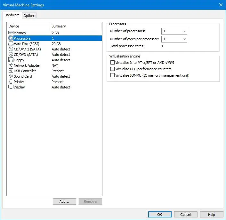Enable Virtualize Intel VT-x/EPT or AMD-V/RVI
This screenshot has width=226, height=220.
[x=112, y=63]
